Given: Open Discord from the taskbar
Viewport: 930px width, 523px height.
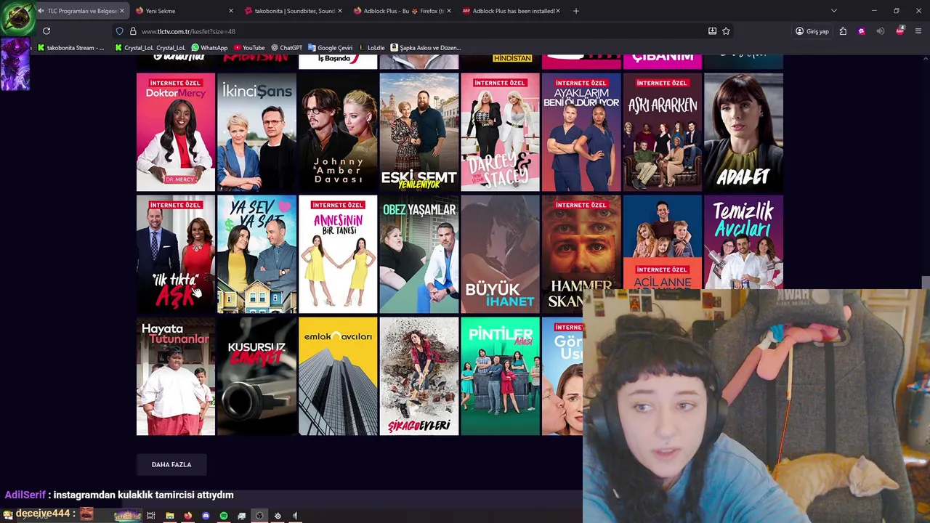Looking at the screenshot, I should point(206,516).
